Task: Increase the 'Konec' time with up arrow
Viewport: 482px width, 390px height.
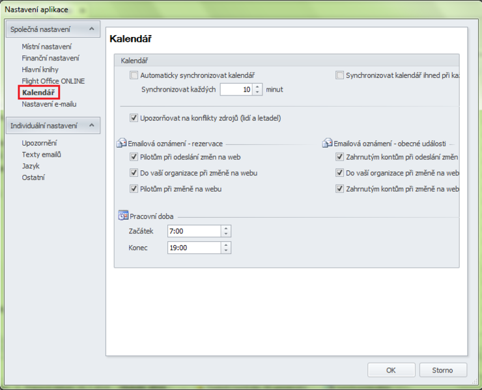Action: pyautogui.click(x=226, y=245)
